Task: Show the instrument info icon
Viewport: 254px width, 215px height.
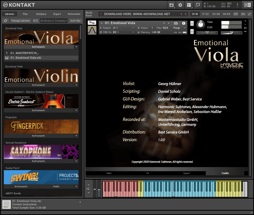Action: (183, 23)
